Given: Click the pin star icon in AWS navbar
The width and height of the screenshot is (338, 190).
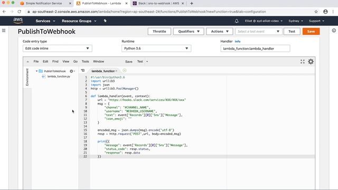Looking at the screenshot, I should click(105, 21).
